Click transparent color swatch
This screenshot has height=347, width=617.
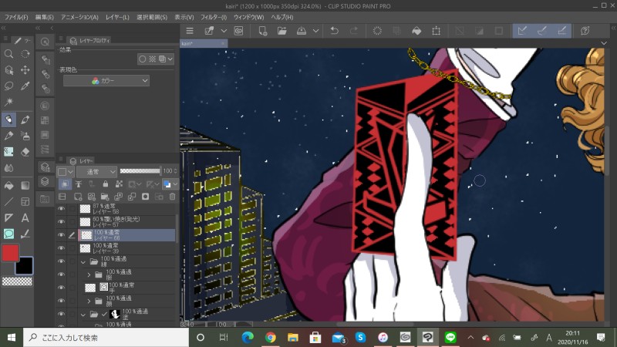17,281
